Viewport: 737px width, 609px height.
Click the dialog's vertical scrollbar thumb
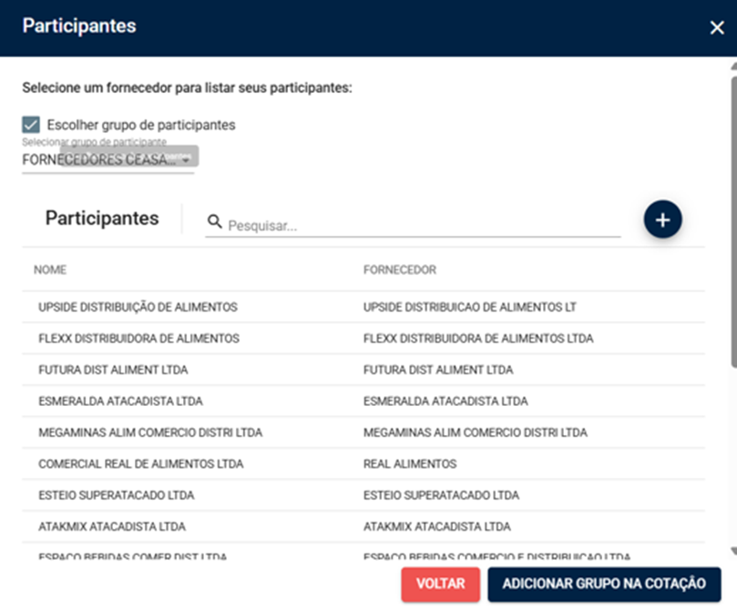coord(733,220)
